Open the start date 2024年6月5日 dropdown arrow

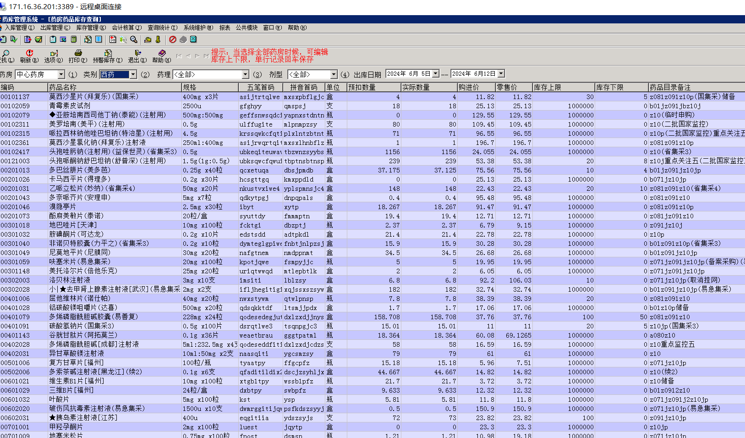(435, 73)
